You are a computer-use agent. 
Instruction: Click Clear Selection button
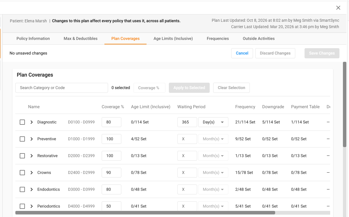pos(231,88)
